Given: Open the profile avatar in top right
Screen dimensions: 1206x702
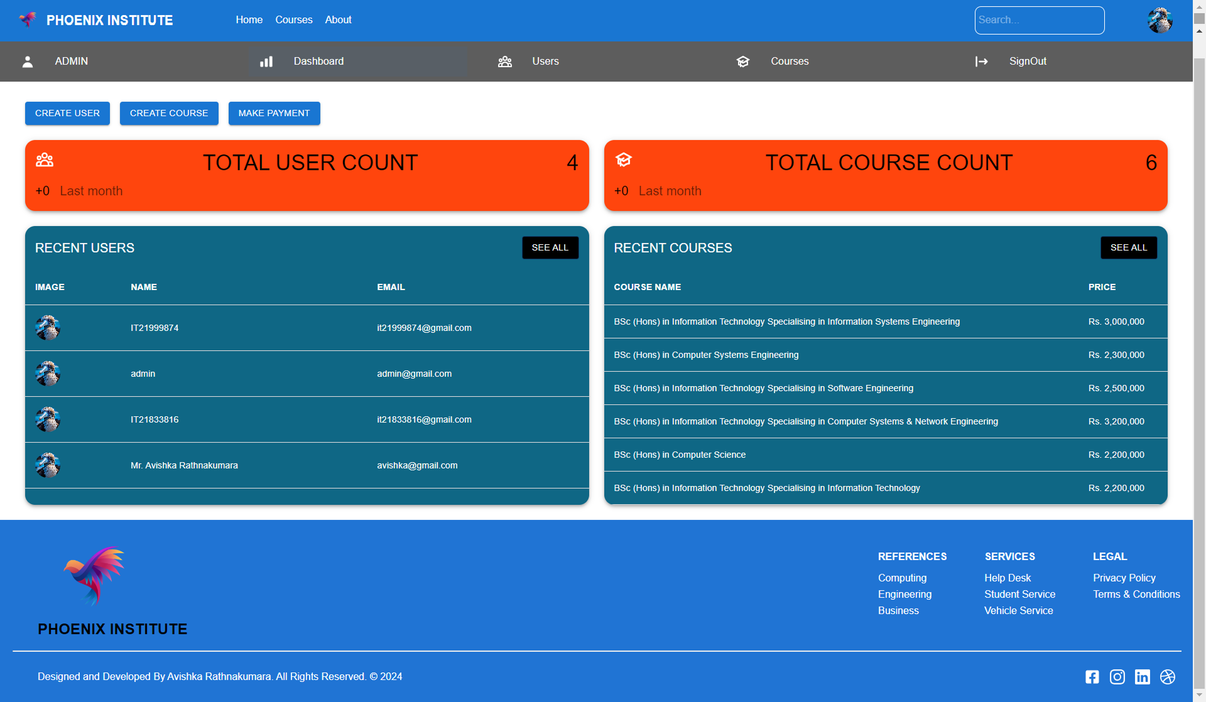Looking at the screenshot, I should click(x=1160, y=20).
